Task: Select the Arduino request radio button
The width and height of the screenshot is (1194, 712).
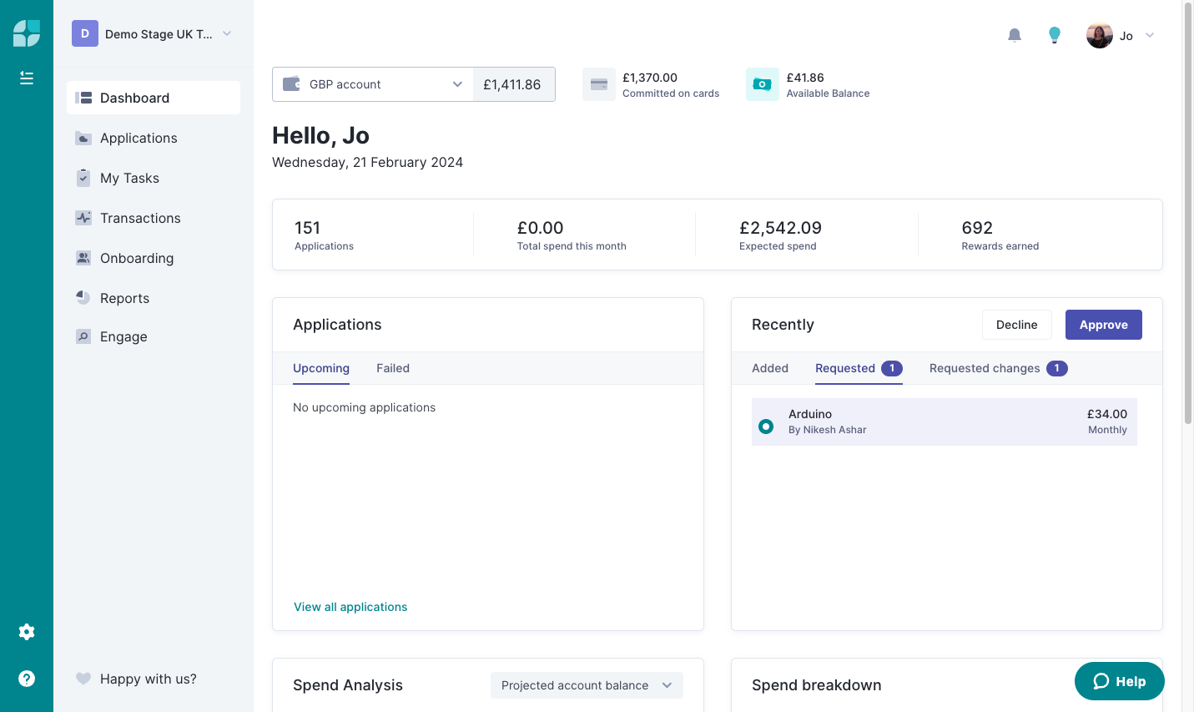Action: pyautogui.click(x=766, y=427)
